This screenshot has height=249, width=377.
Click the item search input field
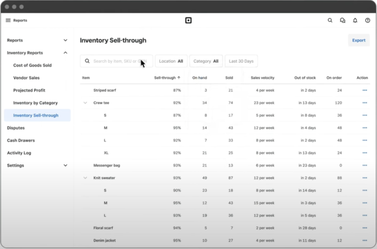click(x=118, y=61)
